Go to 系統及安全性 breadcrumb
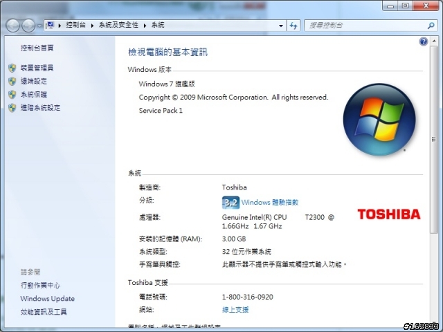This screenshot has height=332, width=443. [118, 25]
